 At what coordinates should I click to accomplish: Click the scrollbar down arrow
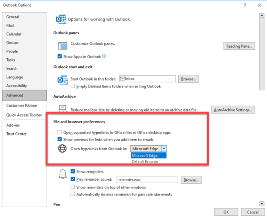(262, 203)
